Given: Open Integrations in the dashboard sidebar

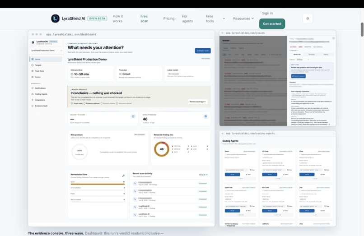Looking at the screenshot, I should coord(46,100).
